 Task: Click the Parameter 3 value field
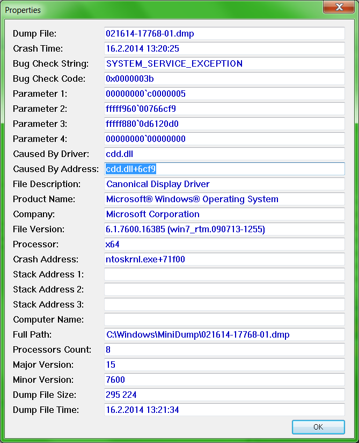tap(224, 124)
